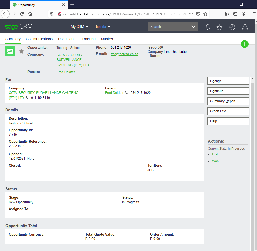257x251 pixels.
Task: Expand the My CRM dropdown
Action: (79, 27)
